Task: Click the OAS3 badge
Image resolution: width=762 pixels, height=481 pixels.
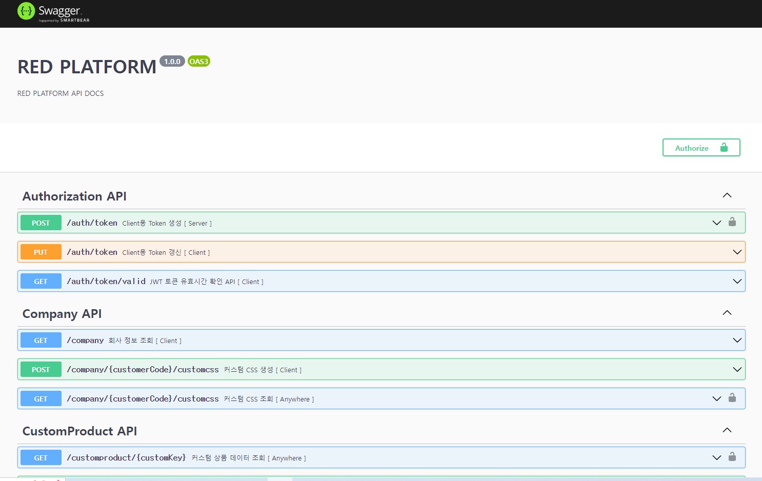Action: 199,62
